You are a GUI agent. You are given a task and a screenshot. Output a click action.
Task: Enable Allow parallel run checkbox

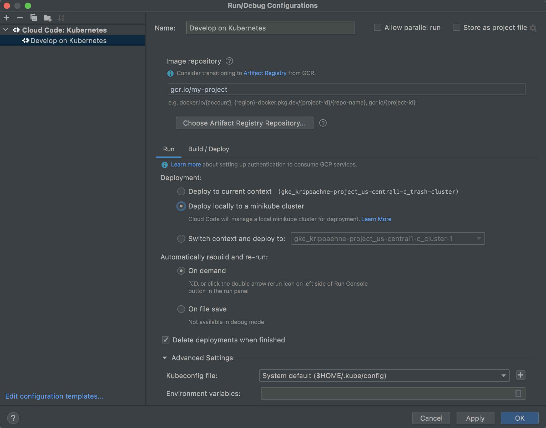[x=378, y=28]
